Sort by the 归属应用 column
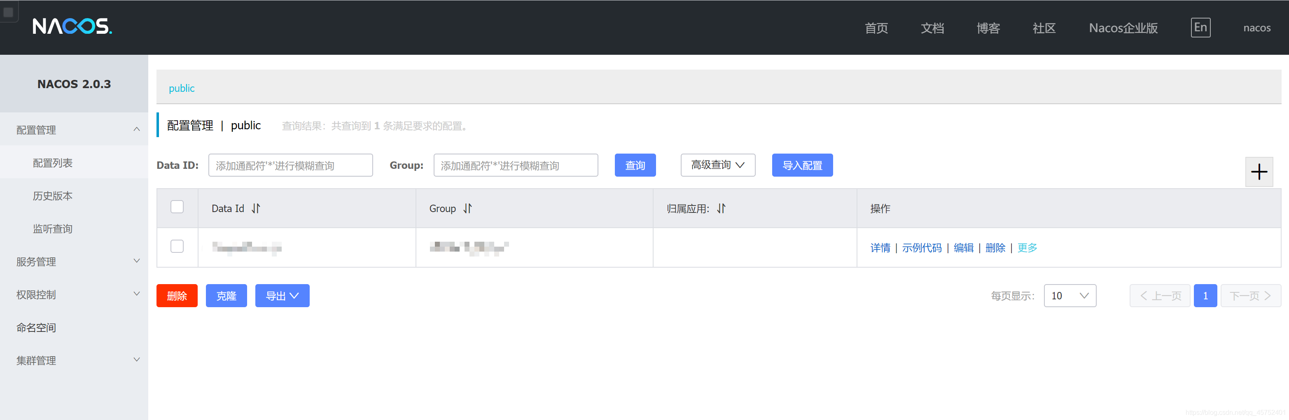The image size is (1289, 420). point(721,208)
